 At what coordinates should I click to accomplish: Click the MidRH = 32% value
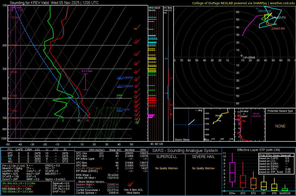coord(10,174)
